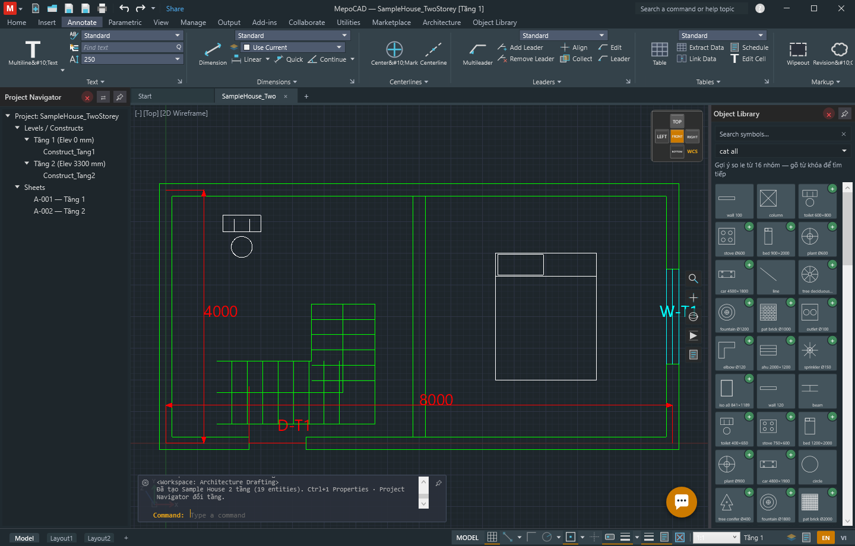This screenshot has width=855, height=546.
Task: Switch to the Architecture ribbon tab
Action: point(442,23)
